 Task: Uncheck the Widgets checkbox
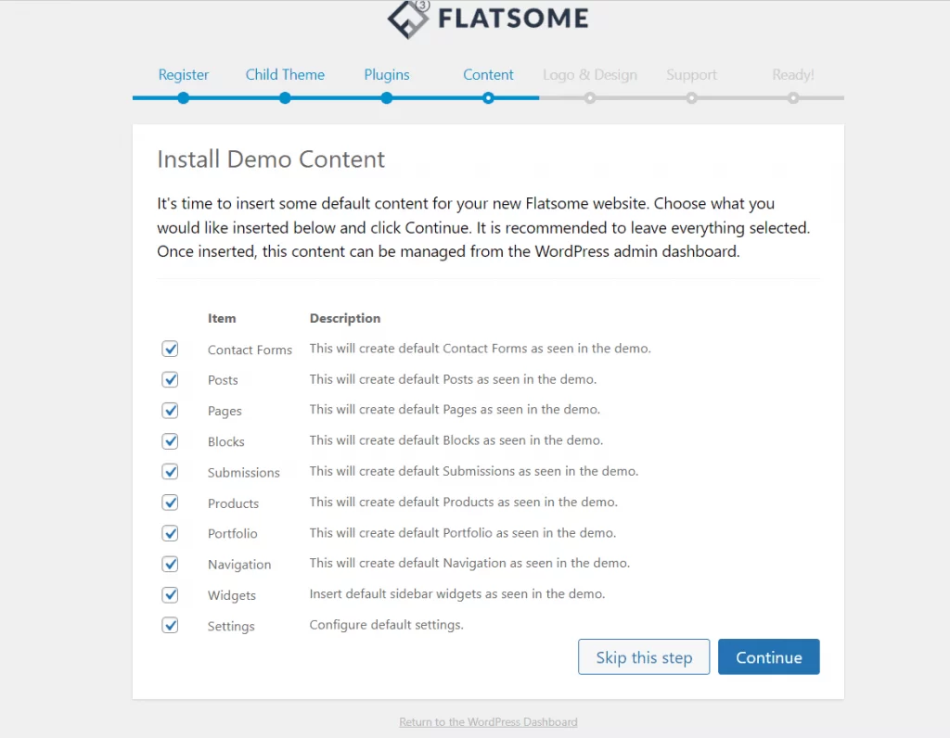170,594
